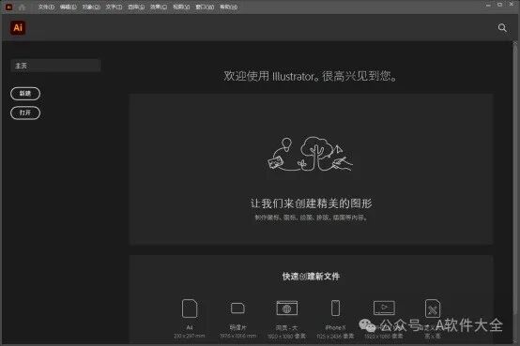Click the vertical scrollbar on the right
The width and height of the screenshot is (520, 346).
click(x=515, y=179)
